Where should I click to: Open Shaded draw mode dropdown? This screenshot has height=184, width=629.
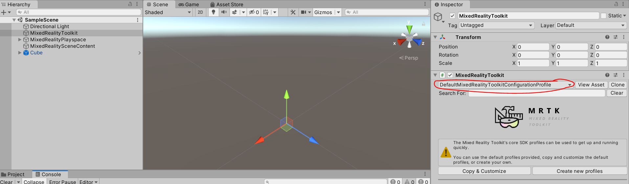[x=168, y=12]
